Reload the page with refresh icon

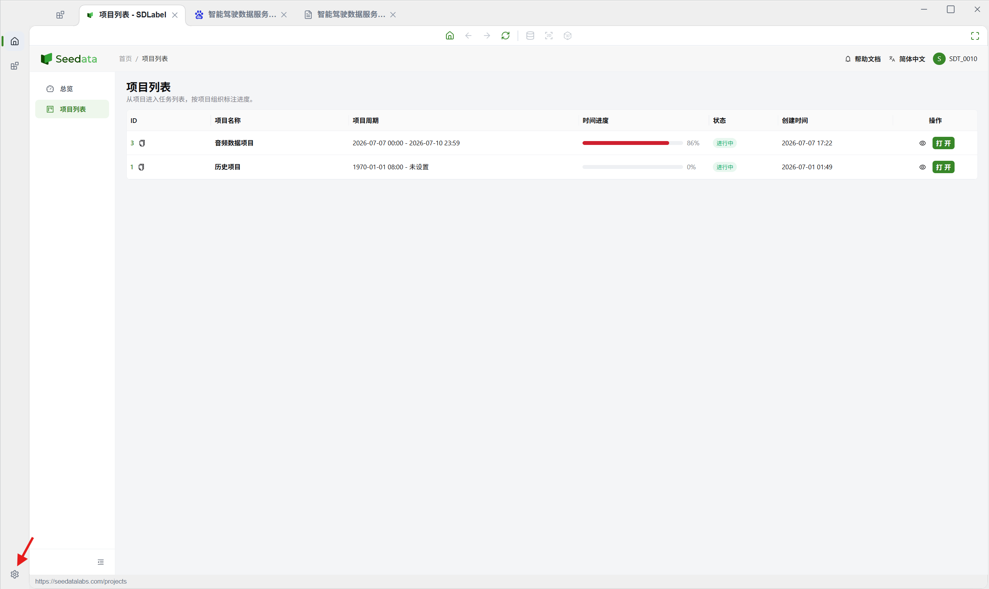(x=506, y=36)
